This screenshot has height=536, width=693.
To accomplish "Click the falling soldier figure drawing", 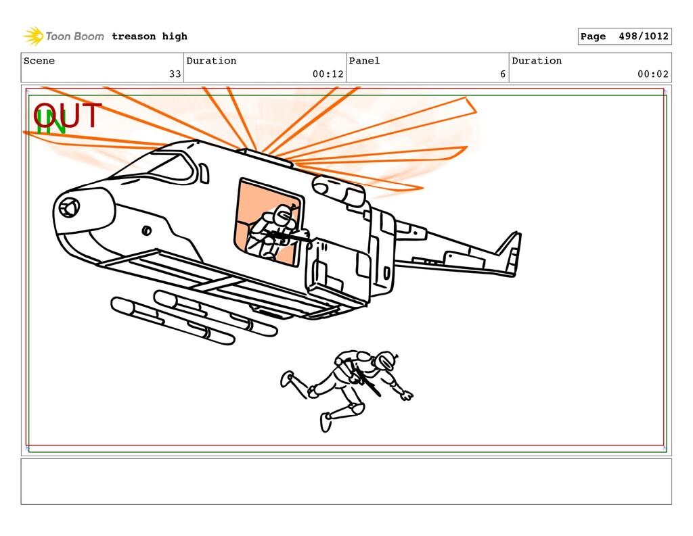I will click(x=347, y=390).
